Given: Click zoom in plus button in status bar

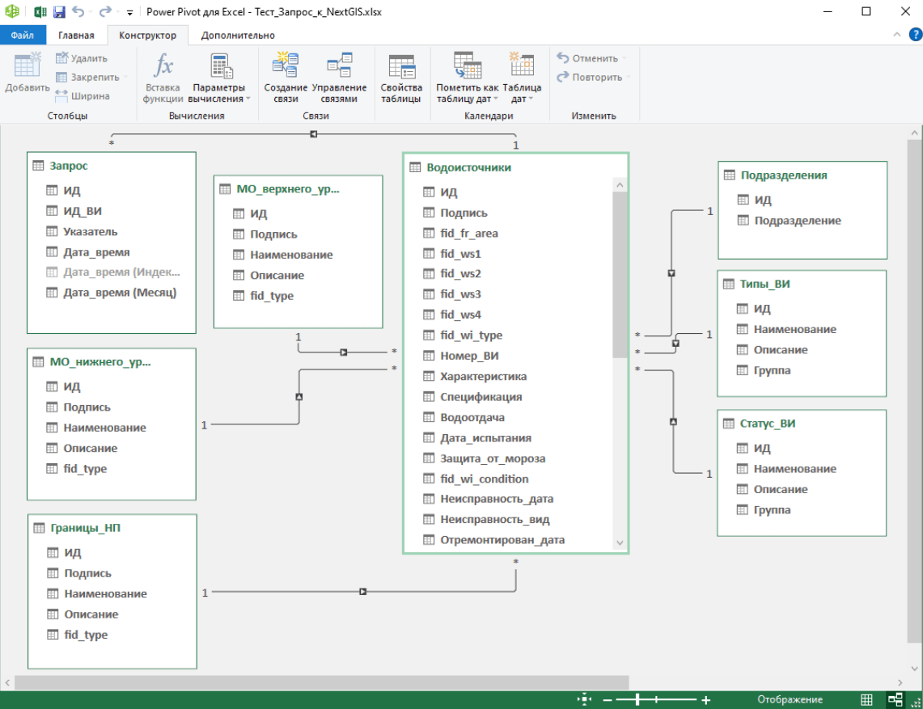Looking at the screenshot, I should coord(705,700).
